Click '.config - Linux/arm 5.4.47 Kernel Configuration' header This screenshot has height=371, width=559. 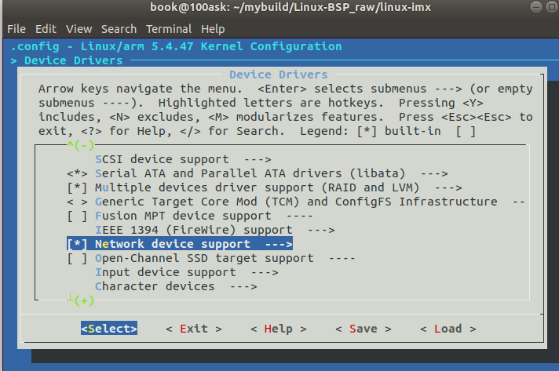pyautogui.click(x=176, y=46)
